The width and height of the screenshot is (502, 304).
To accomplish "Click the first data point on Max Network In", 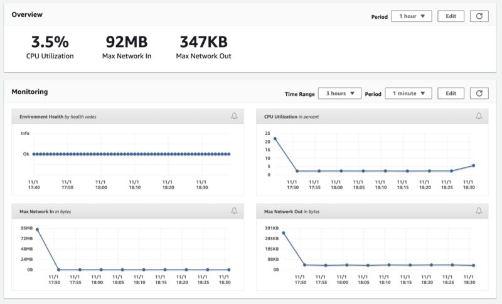I will pos(38,229).
